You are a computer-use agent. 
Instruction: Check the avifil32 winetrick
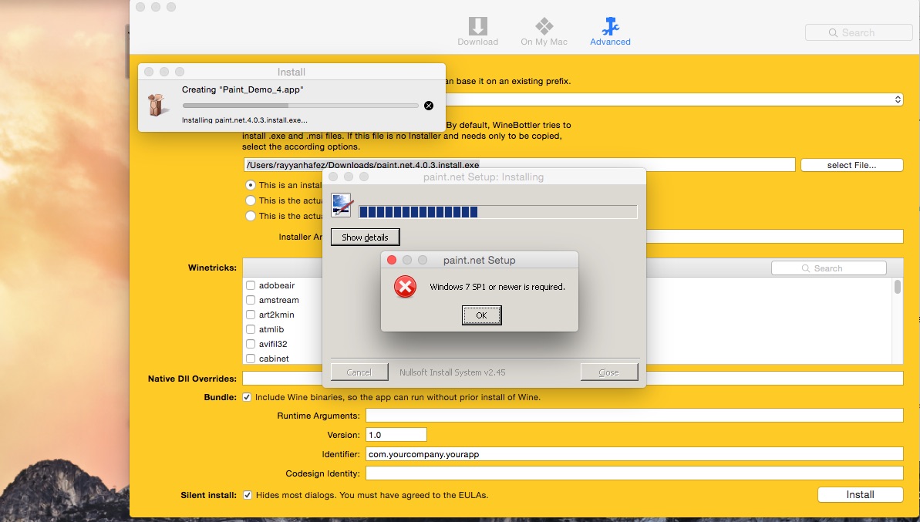pyautogui.click(x=251, y=344)
